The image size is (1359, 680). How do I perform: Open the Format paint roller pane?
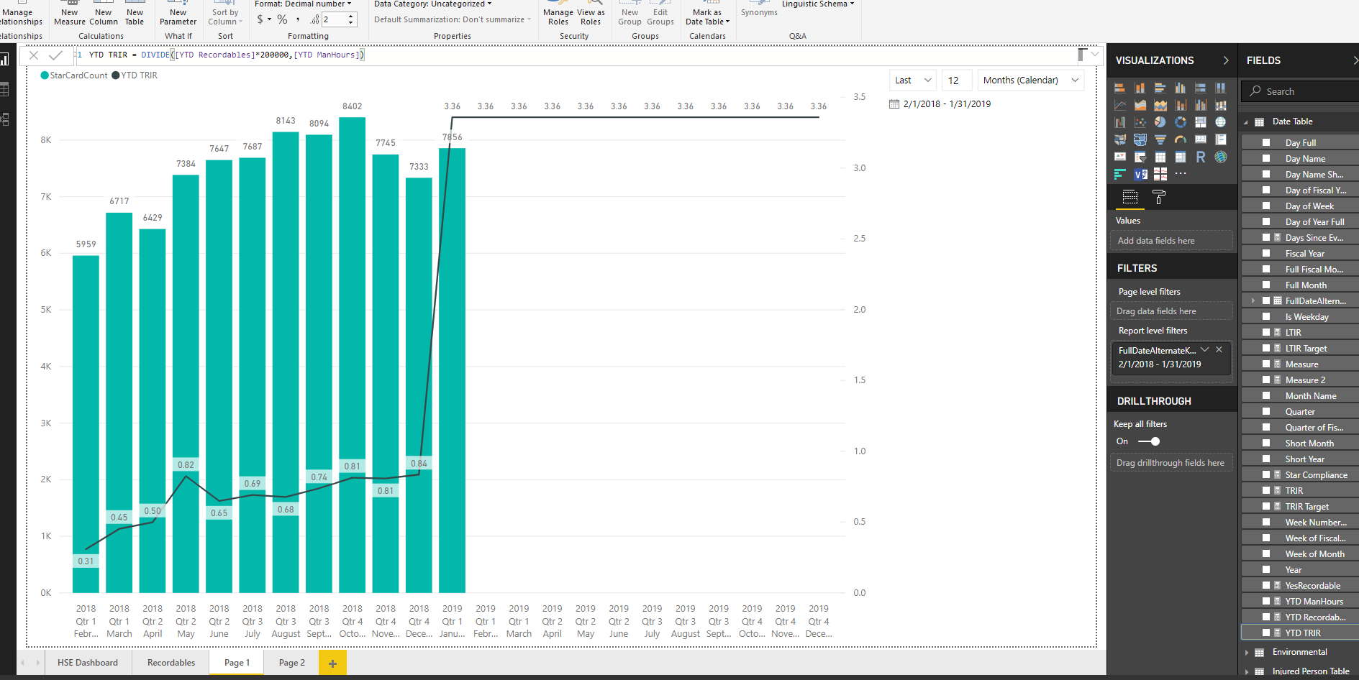1158,197
